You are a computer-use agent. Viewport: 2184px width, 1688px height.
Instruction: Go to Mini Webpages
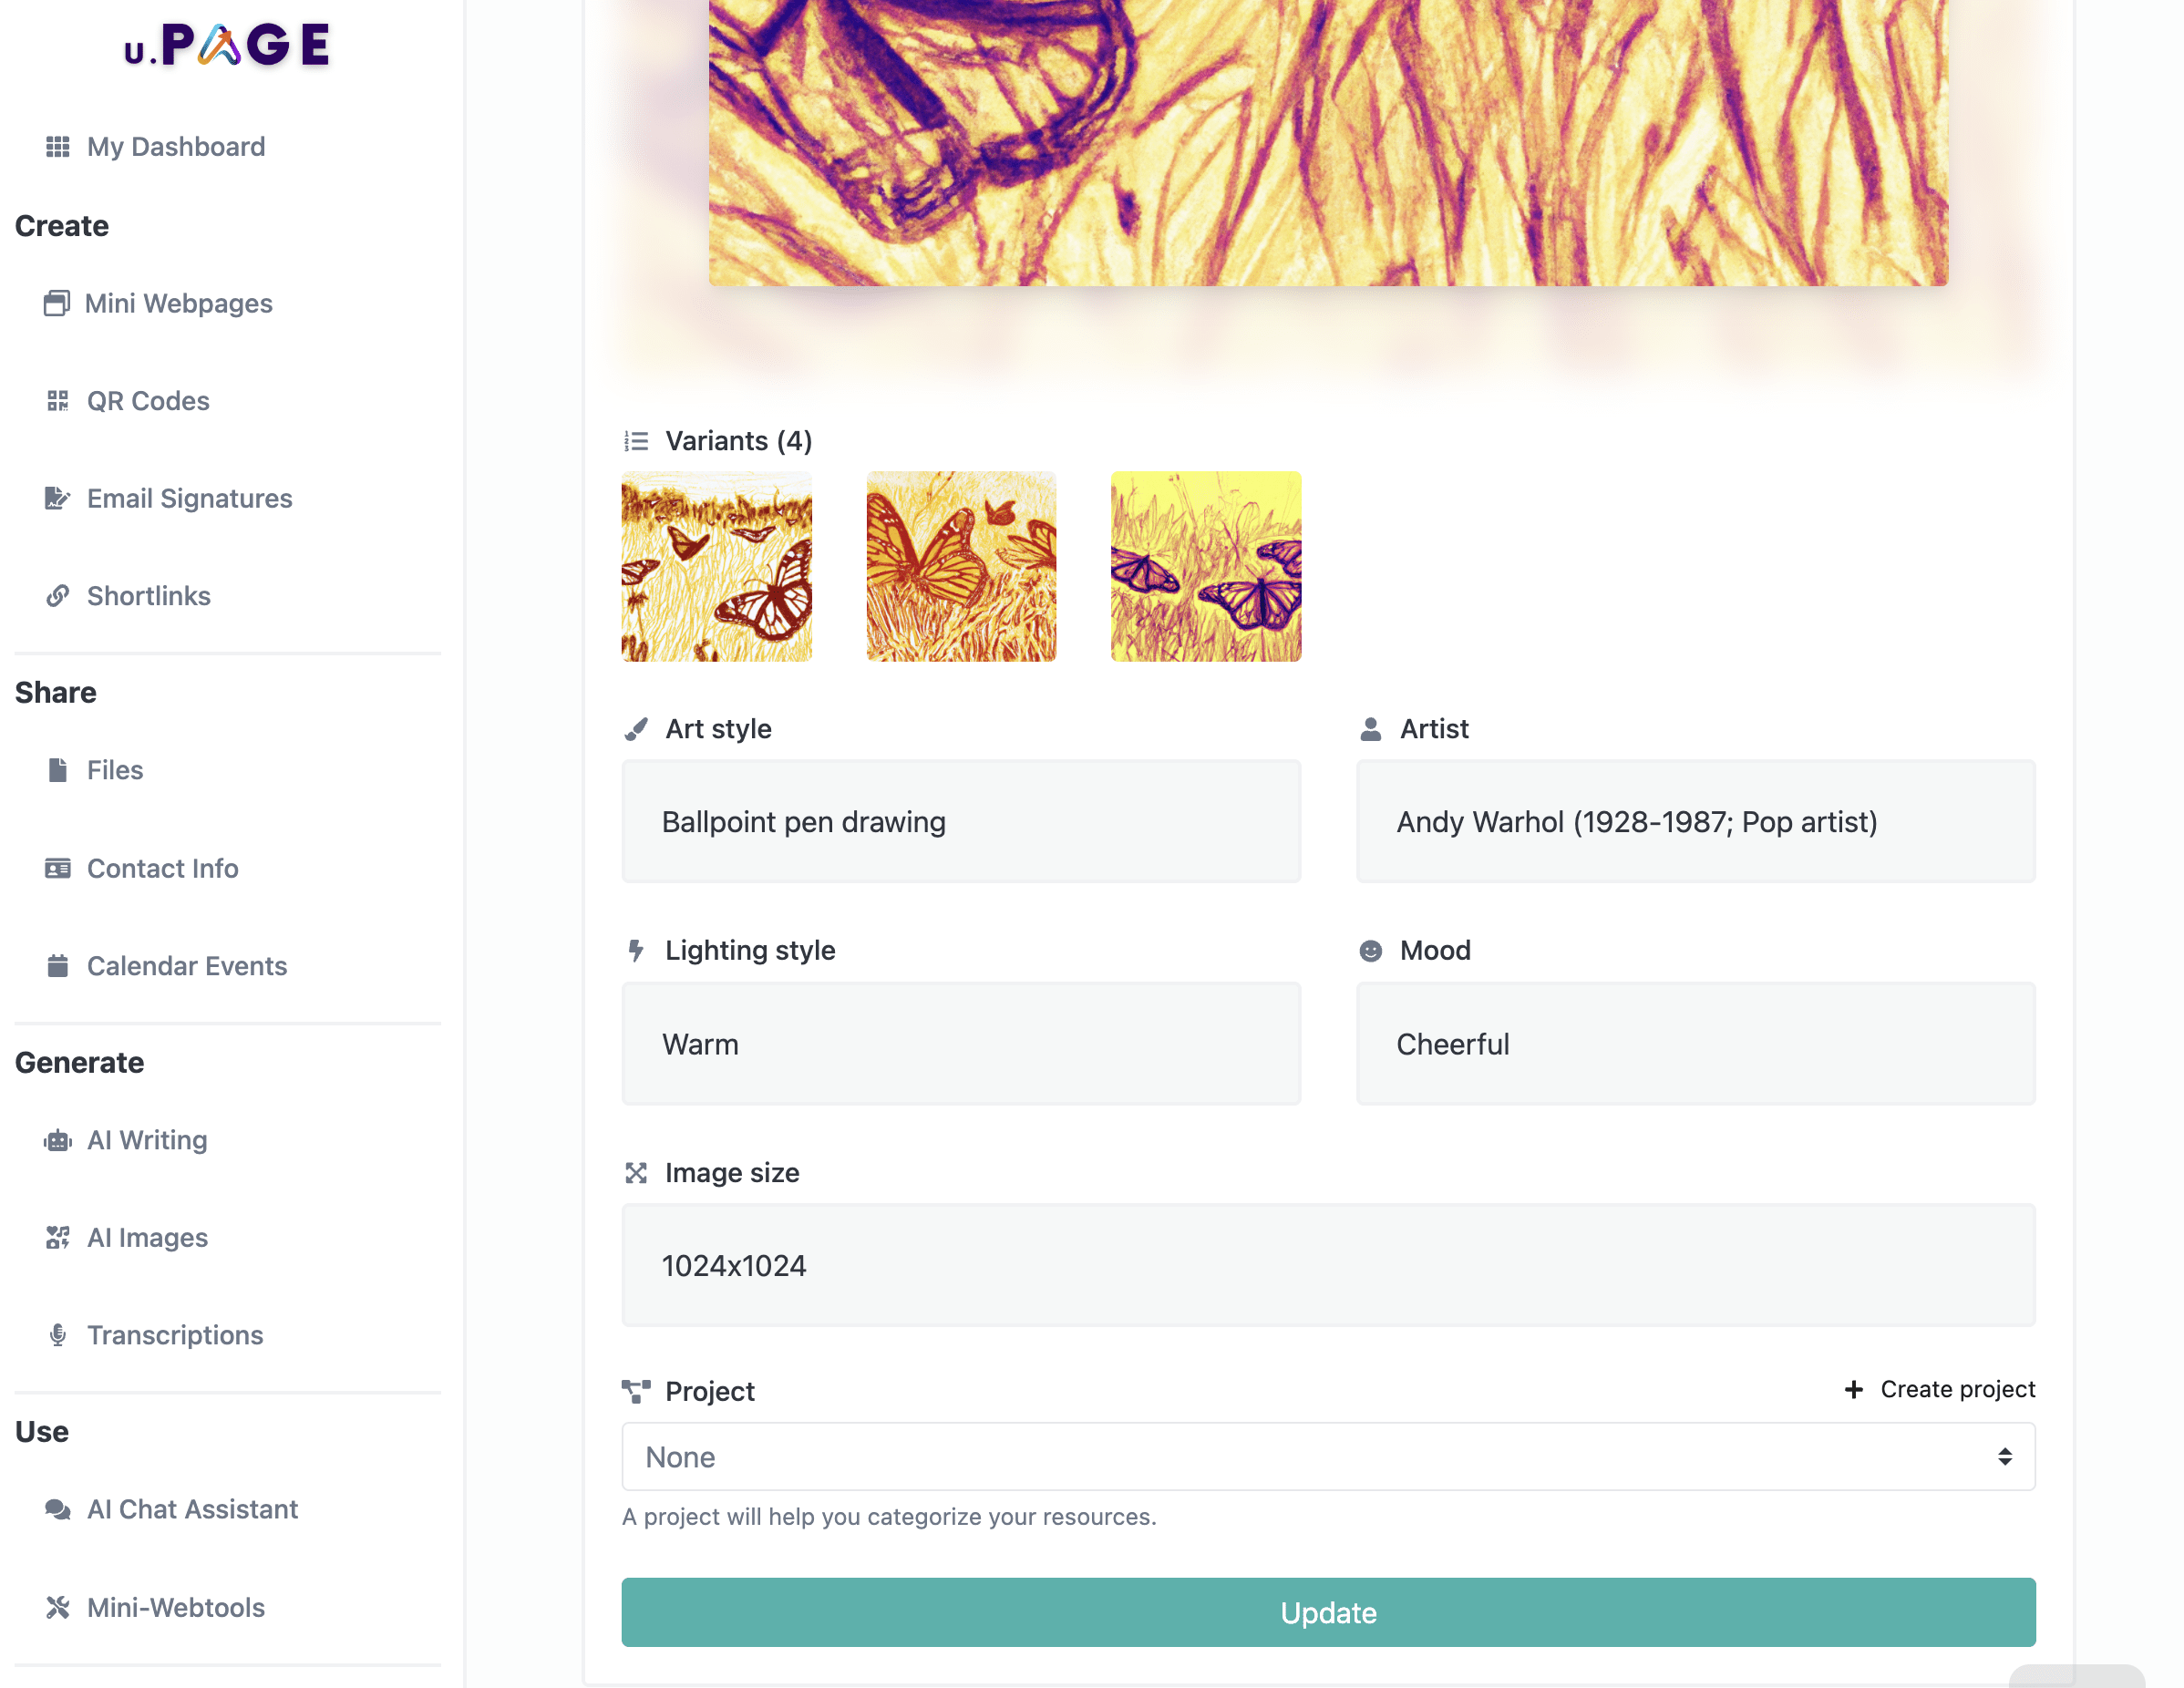coord(178,304)
